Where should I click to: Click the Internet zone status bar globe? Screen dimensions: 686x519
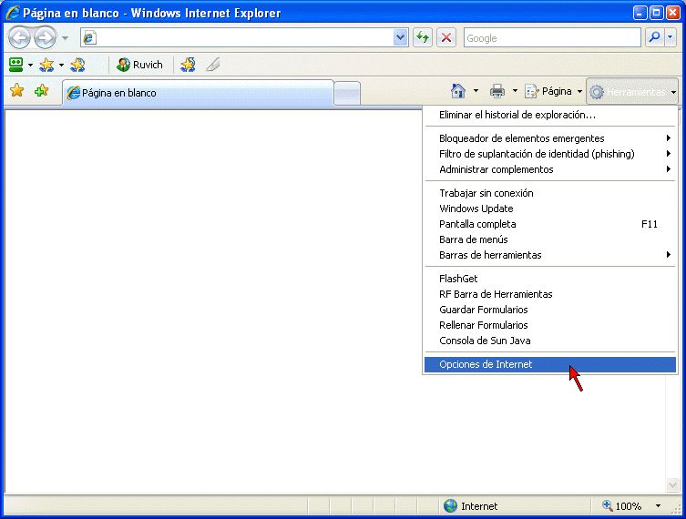click(450, 506)
